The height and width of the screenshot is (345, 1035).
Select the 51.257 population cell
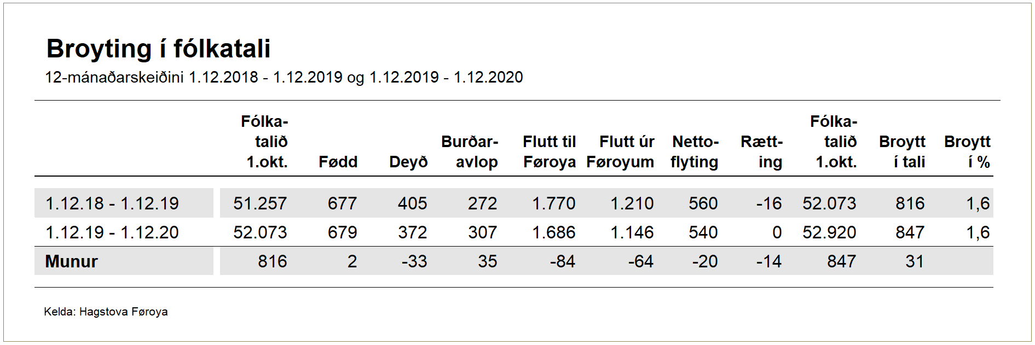click(x=260, y=203)
